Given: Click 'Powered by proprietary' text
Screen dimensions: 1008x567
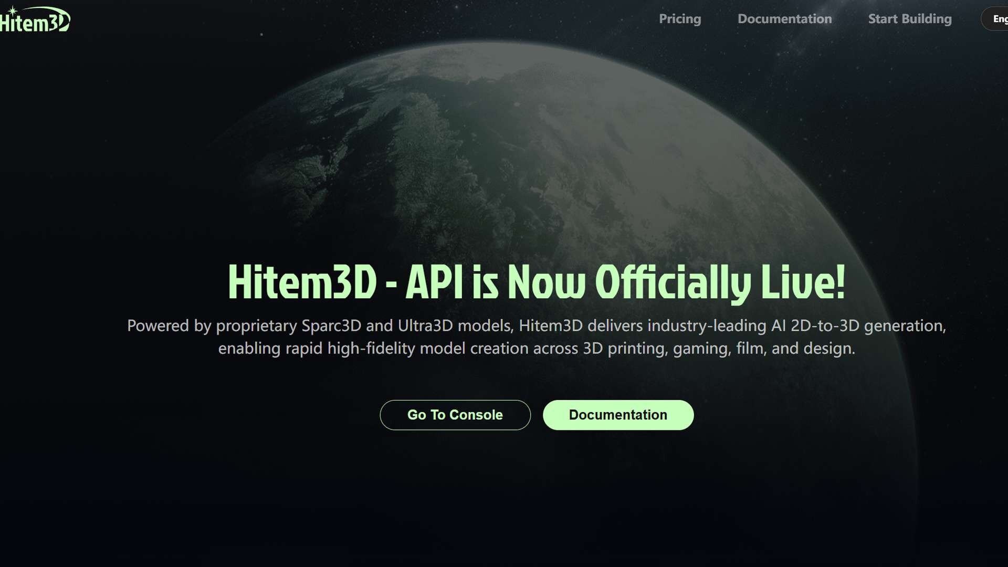Looking at the screenshot, I should point(212,325).
